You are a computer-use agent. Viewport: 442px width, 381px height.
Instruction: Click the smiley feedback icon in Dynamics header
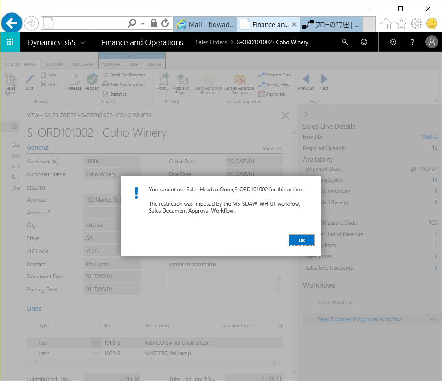pos(364,42)
